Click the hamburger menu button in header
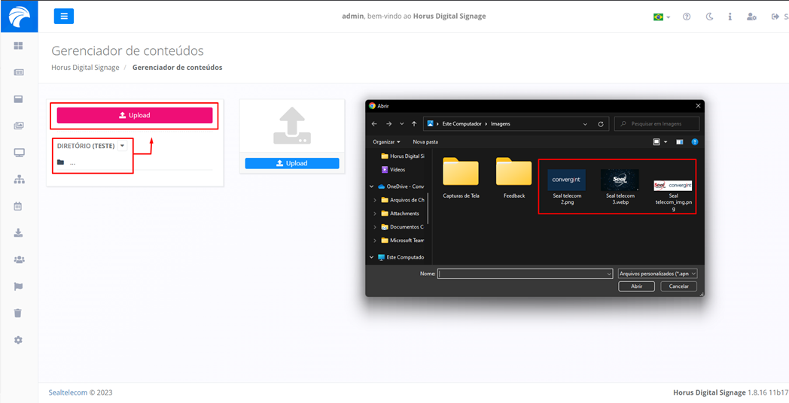The height and width of the screenshot is (403, 789). click(x=64, y=17)
